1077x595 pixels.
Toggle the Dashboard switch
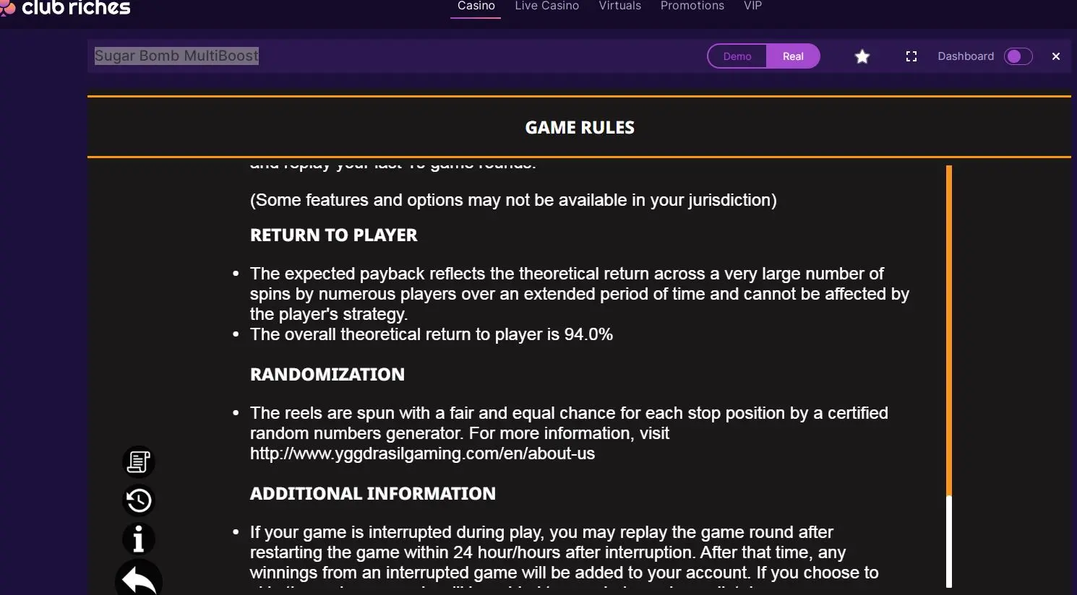[1018, 56]
